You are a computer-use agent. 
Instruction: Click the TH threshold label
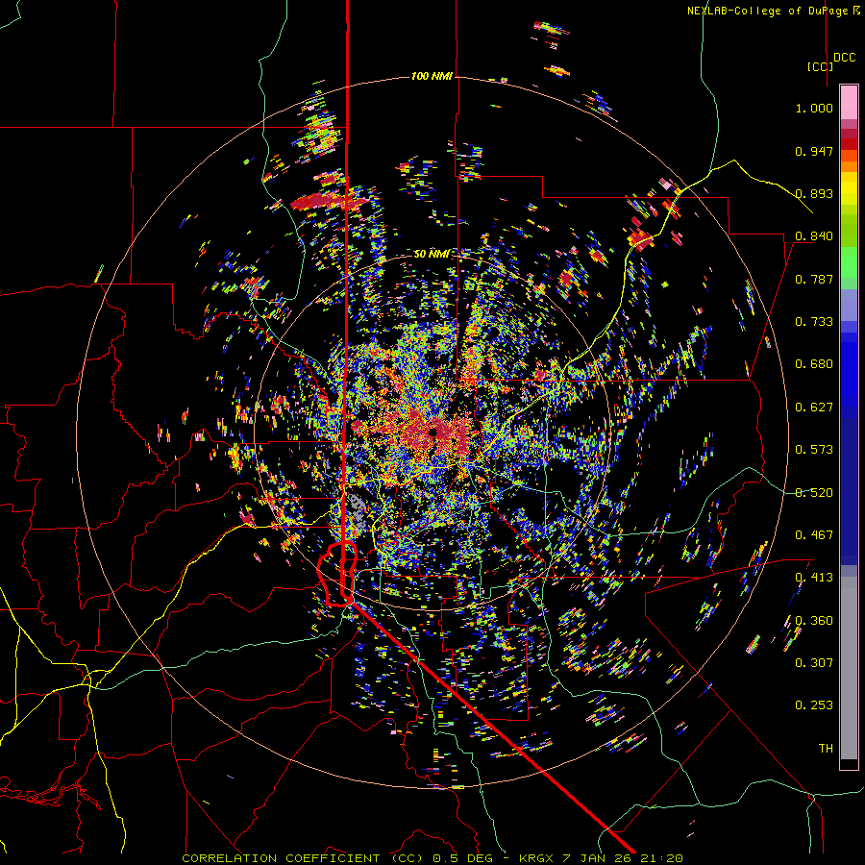[826, 749]
